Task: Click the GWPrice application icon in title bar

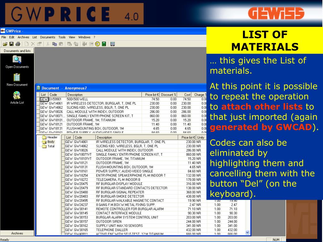Action: 3,31
